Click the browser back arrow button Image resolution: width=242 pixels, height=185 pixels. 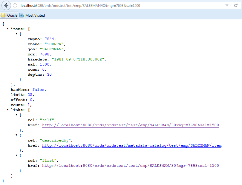click(6, 6)
